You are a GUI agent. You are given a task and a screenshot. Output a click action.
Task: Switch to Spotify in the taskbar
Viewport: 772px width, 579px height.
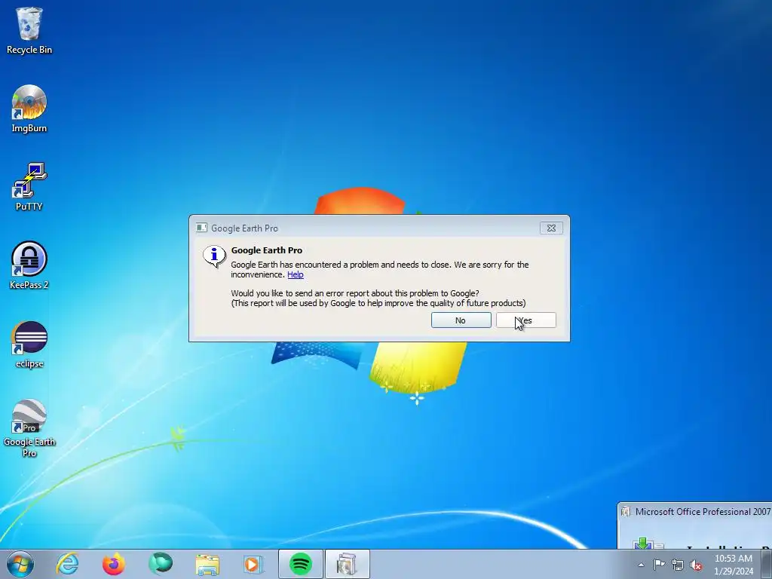tap(301, 564)
